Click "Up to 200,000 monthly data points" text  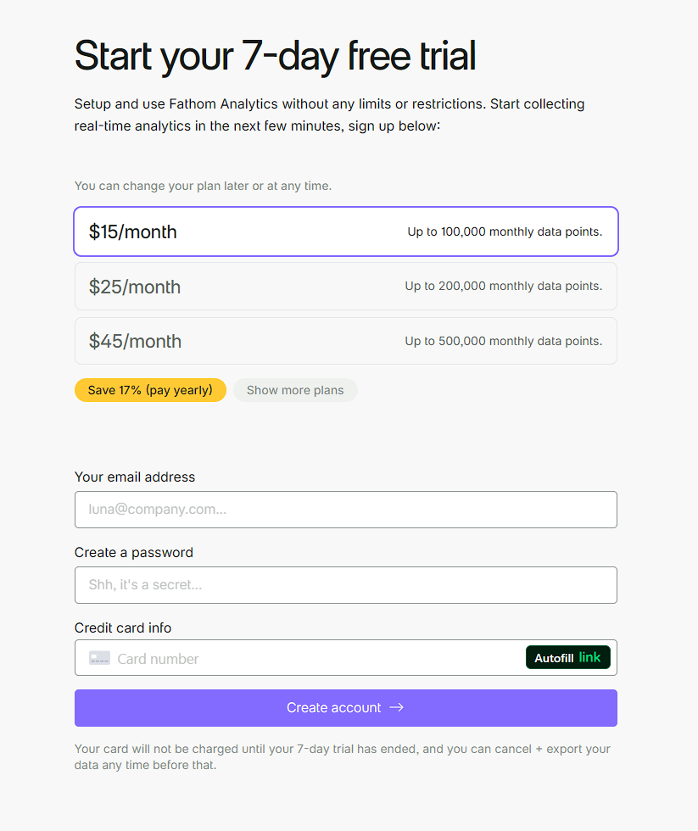coord(504,287)
